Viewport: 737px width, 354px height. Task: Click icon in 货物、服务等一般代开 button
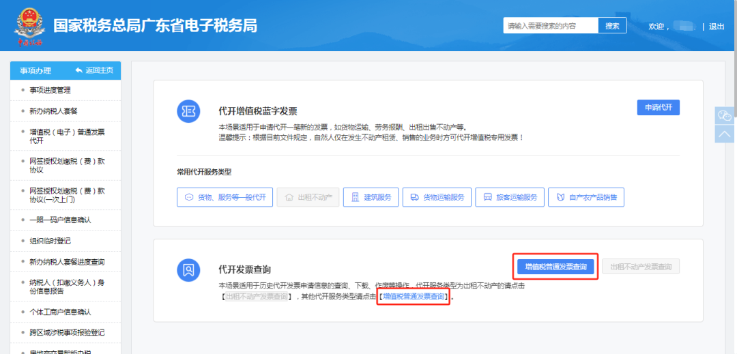pos(188,197)
